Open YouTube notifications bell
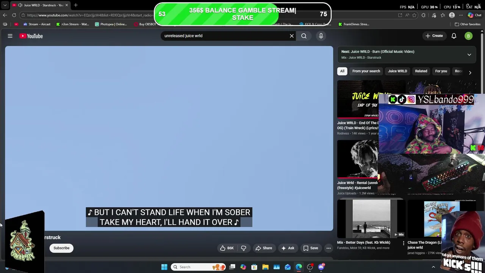This screenshot has height=273, width=485. 454,36
